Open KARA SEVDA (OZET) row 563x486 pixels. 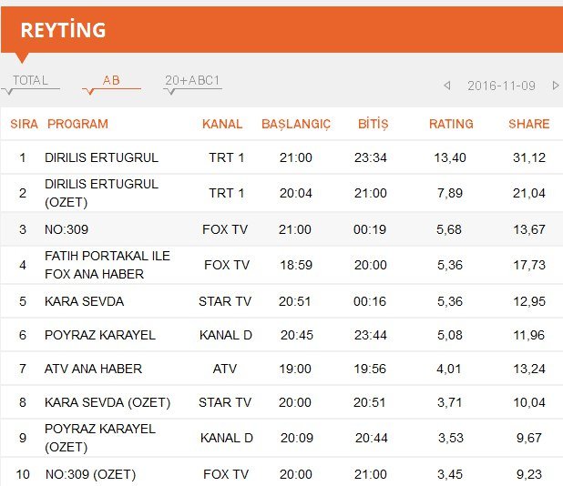pyautogui.click(x=281, y=402)
